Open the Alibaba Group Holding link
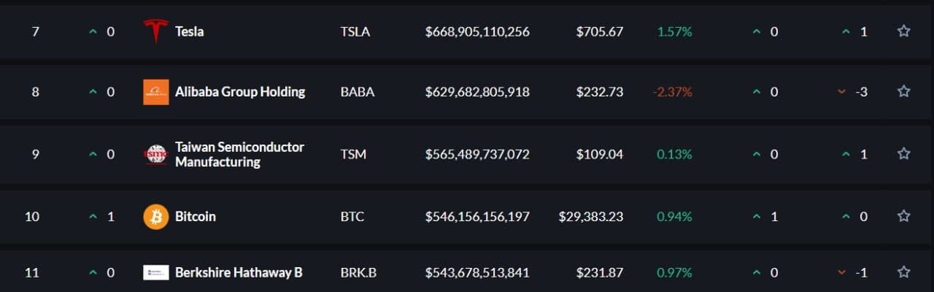This screenshot has width=934, height=292. click(240, 92)
